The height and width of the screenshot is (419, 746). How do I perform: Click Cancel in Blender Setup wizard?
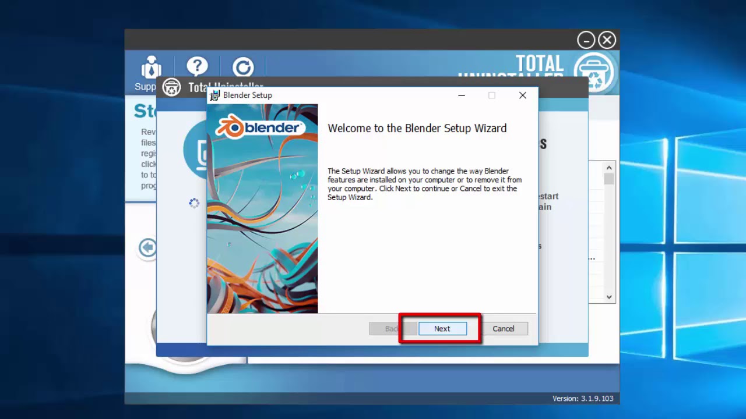click(504, 329)
